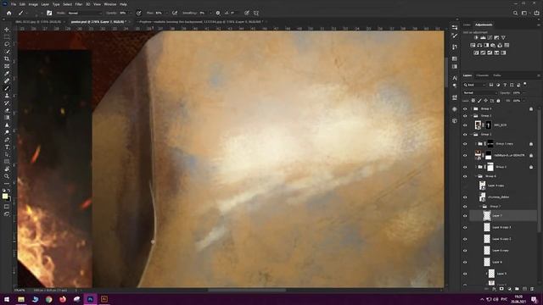Select the Eraser tool
Image resolution: width=543 pixels, height=305 pixels.
(7, 110)
